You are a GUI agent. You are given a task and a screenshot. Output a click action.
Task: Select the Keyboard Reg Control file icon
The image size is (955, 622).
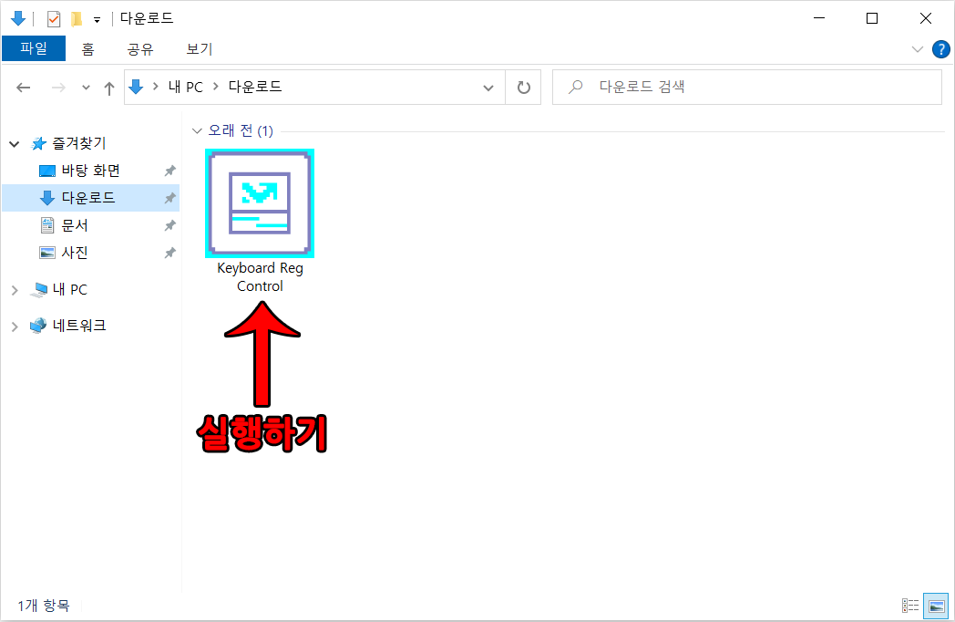(260, 203)
